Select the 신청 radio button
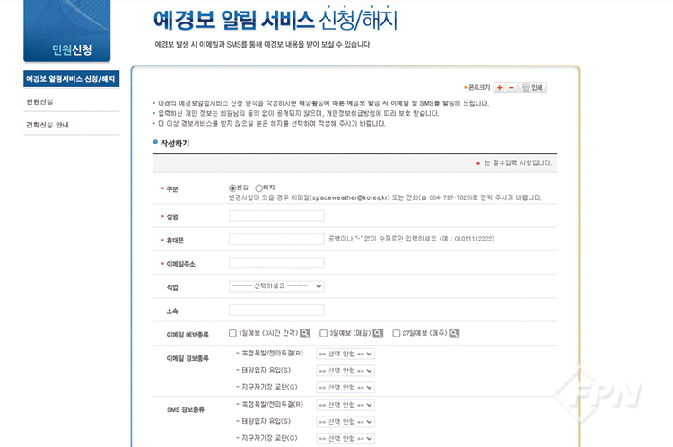Screen dimensions: 673x447 point(233,188)
